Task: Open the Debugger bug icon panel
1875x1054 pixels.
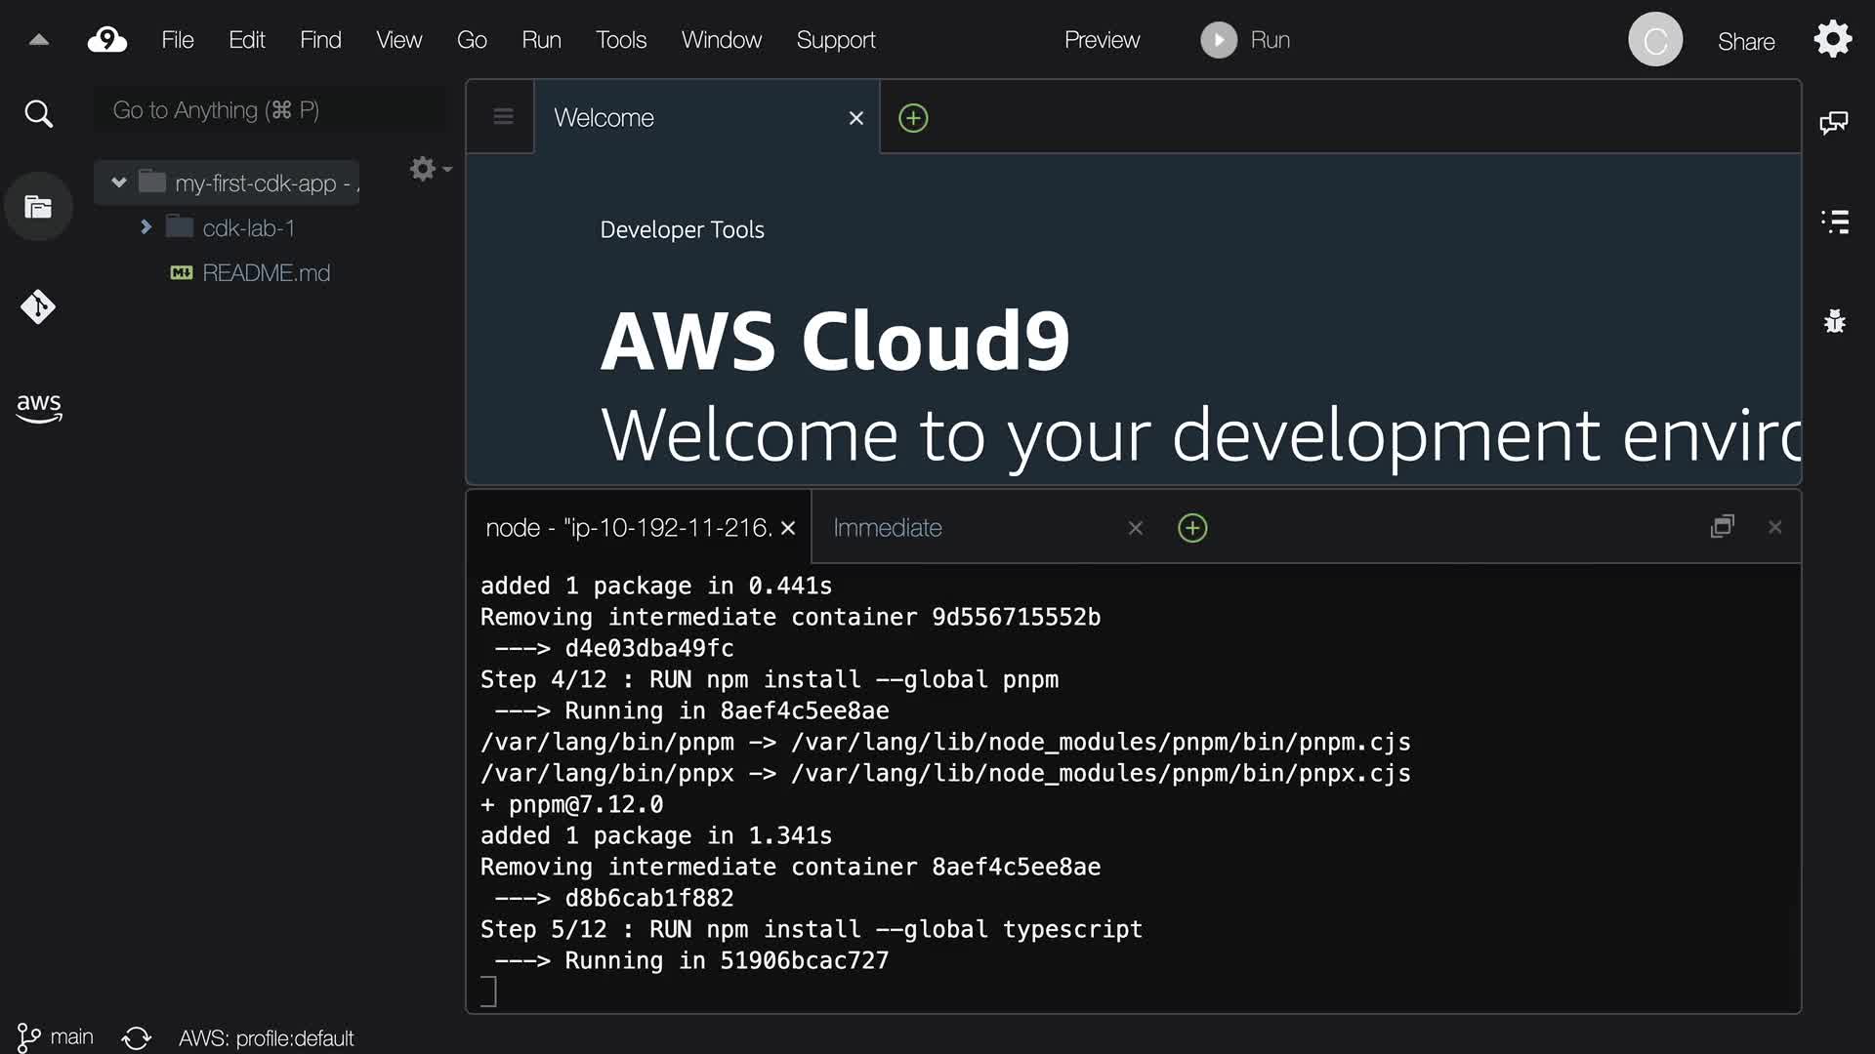Action: [x=1834, y=321]
